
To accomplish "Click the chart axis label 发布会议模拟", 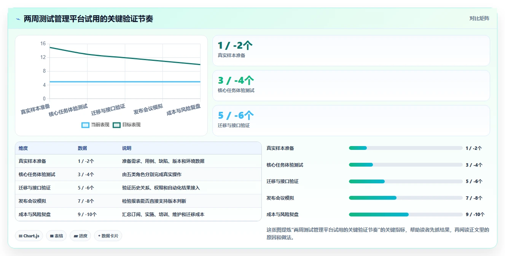I will (x=148, y=109).
